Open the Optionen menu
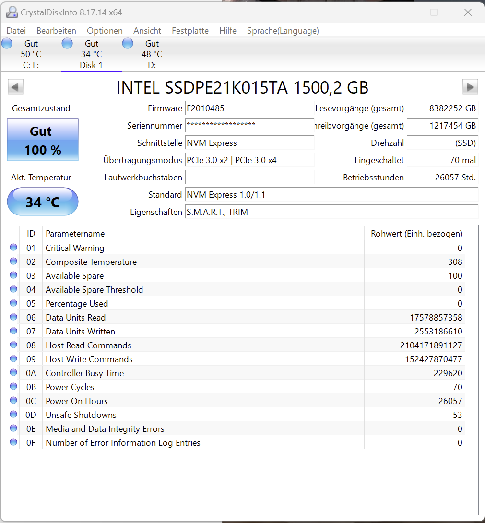Viewport: 485px width, 523px height. pyautogui.click(x=105, y=31)
